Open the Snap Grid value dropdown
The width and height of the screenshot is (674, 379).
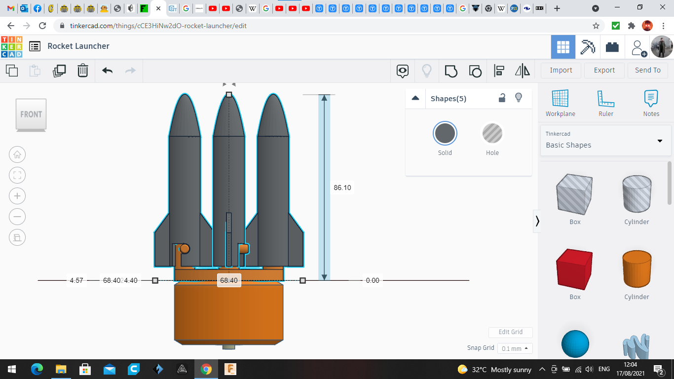515,348
